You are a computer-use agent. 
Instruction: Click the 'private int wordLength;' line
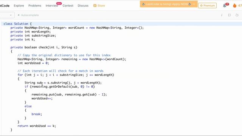click(x=31, y=32)
